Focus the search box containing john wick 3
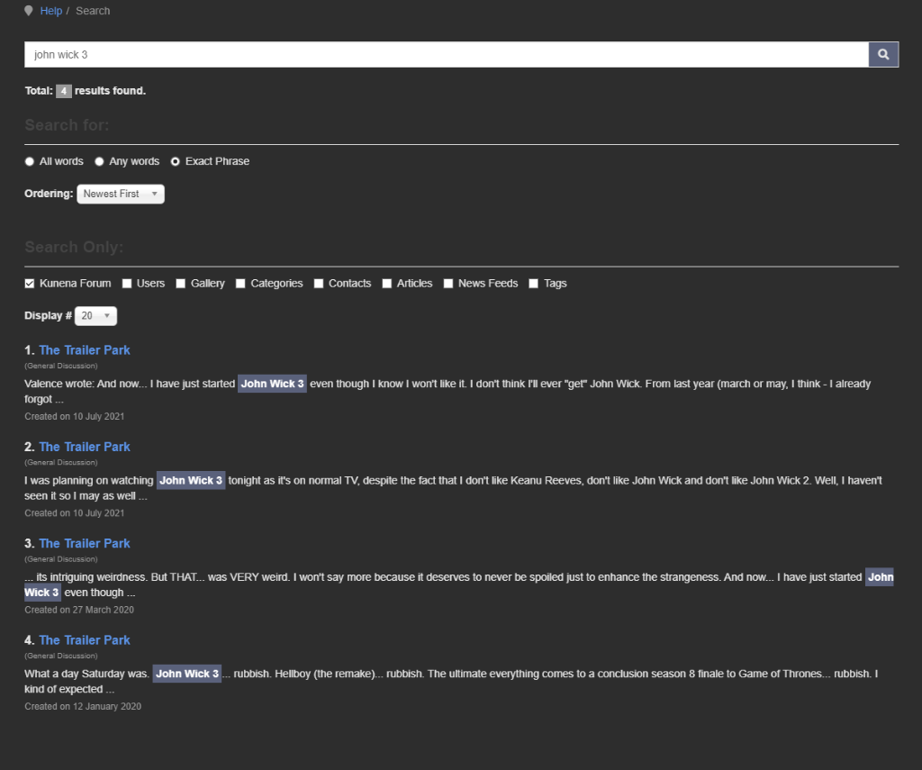 click(x=447, y=55)
